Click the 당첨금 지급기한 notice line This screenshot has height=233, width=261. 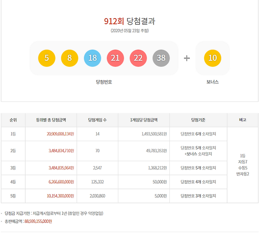coord(54,213)
